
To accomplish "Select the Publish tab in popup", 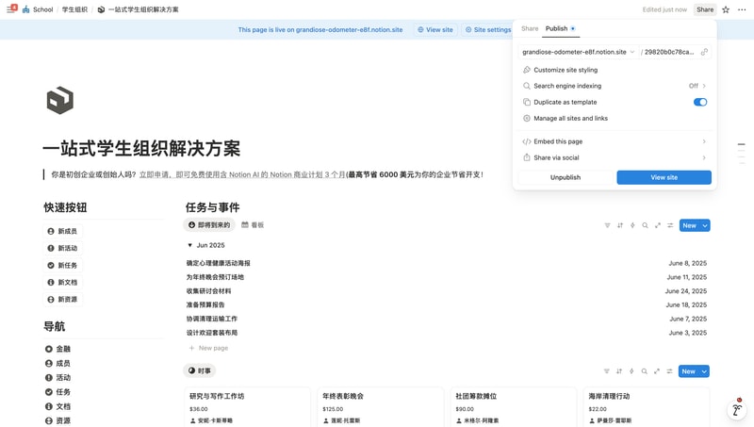I will point(560,29).
